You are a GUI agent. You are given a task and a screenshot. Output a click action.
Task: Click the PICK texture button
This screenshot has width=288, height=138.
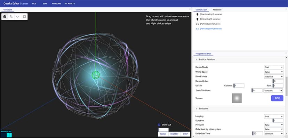[277, 98]
